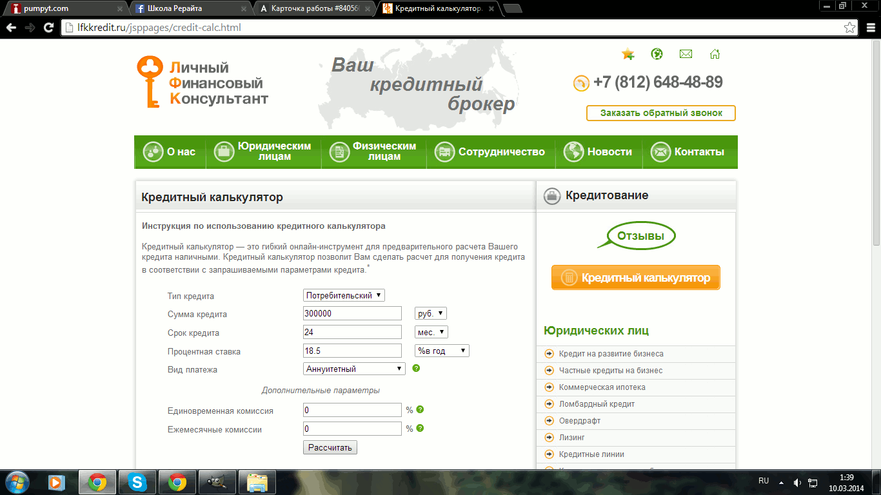Focus the Единовременная комиссия field

[353, 410]
